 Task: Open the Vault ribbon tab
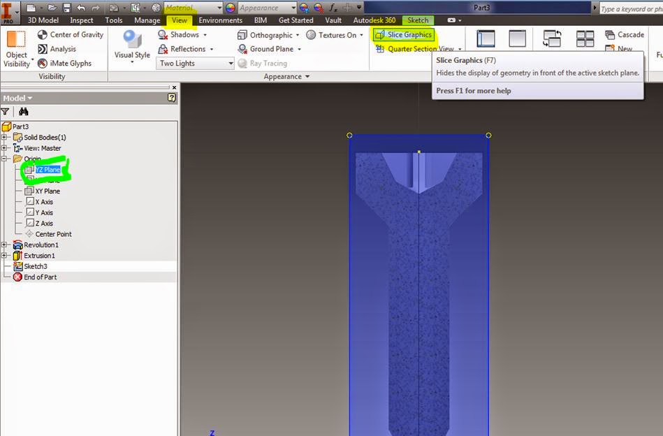[333, 20]
